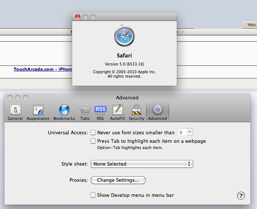Click the Copyright 2003-2010 Apple Inc. text
The width and height of the screenshot is (257, 209).
tap(124, 72)
